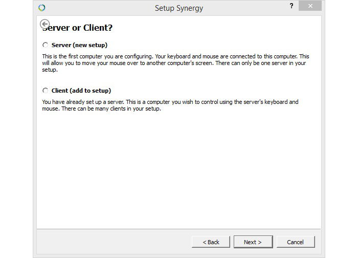Click the text "This is the first computer you are configuring"
This screenshot has width=358, height=258.
(x=97, y=56)
